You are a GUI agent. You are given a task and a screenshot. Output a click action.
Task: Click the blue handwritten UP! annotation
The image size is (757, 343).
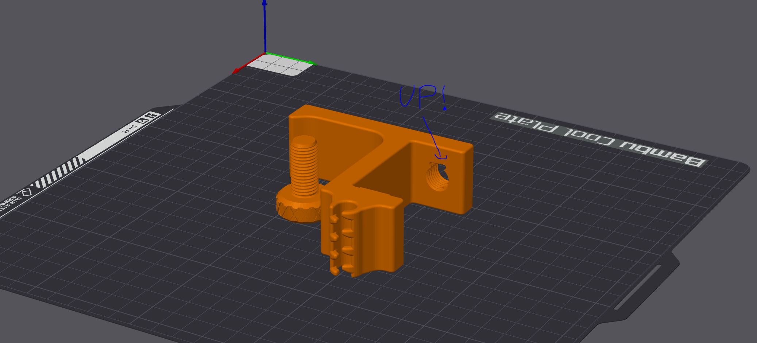[421, 97]
